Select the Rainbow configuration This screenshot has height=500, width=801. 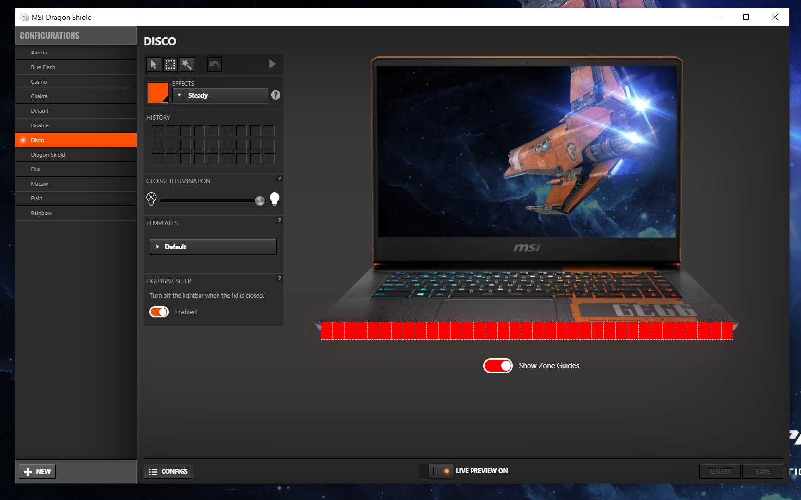76,213
